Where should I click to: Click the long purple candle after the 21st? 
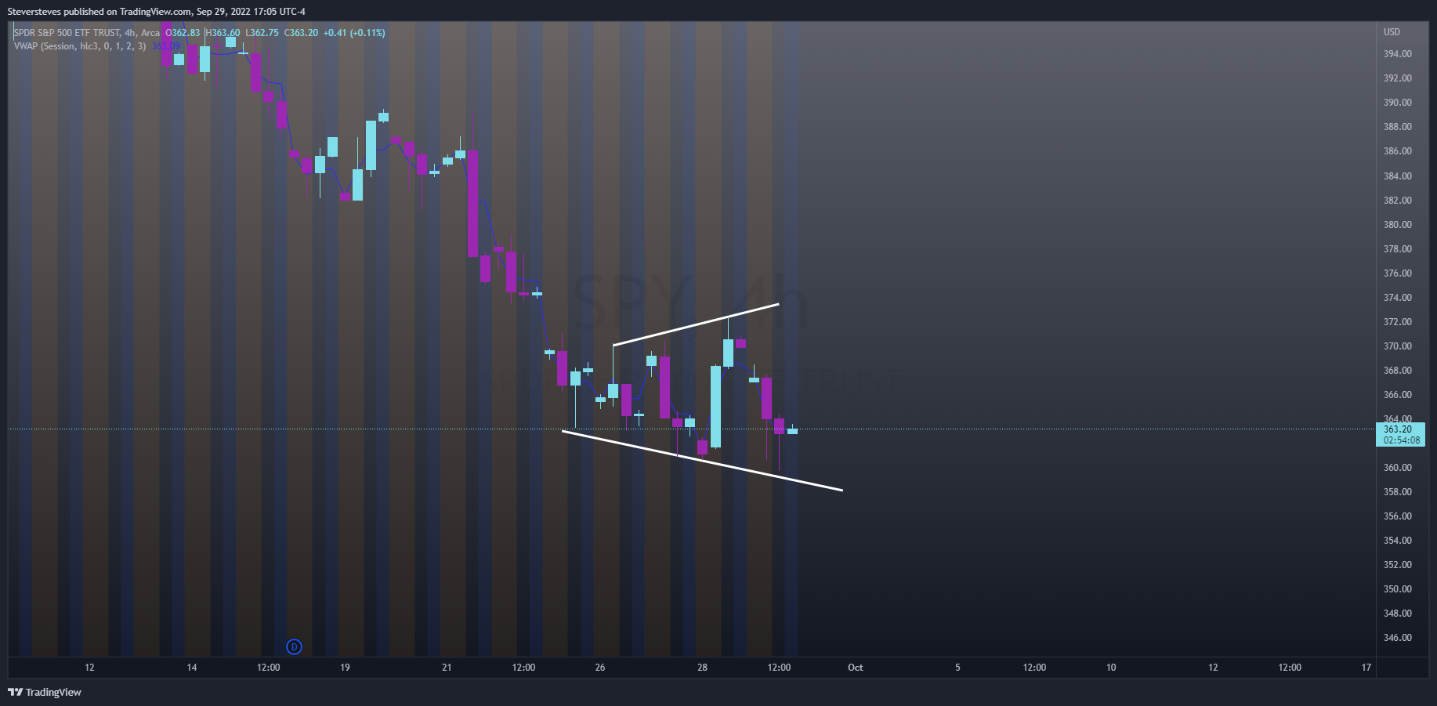click(x=472, y=203)
